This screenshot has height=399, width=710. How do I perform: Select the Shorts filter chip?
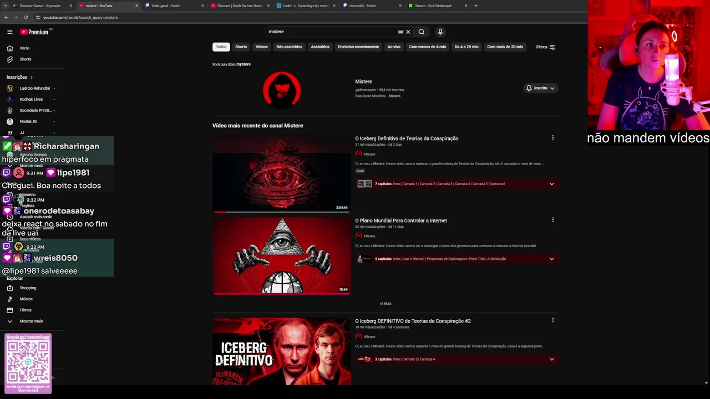tap(241, 47)
